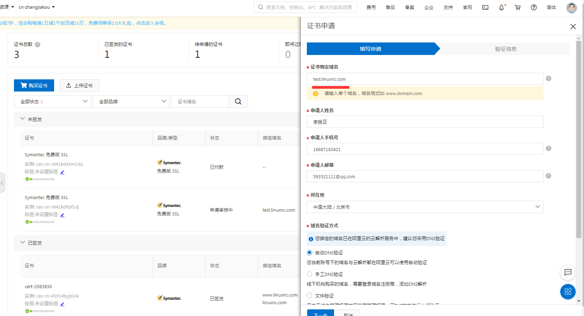This screenshot has height=316, width=584.
Task: Click the 购买证书 button
Action: tap(34, 86)
